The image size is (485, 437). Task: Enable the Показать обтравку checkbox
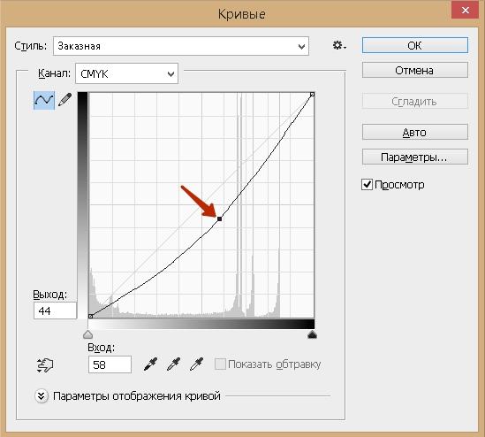click(220, 364)
